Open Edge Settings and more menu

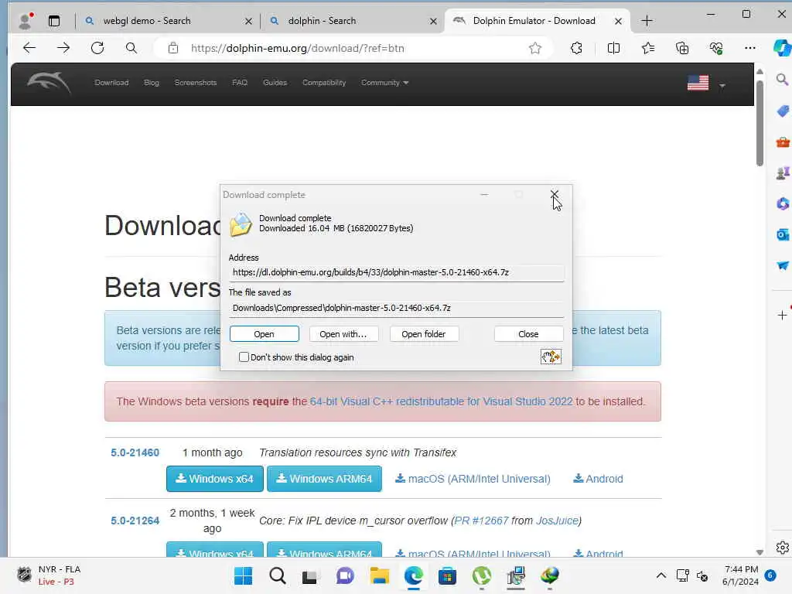[750, 48]
